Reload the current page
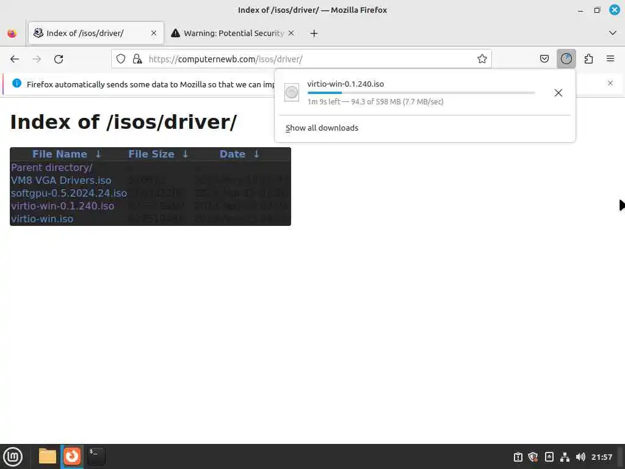 (x=59, y=59)
